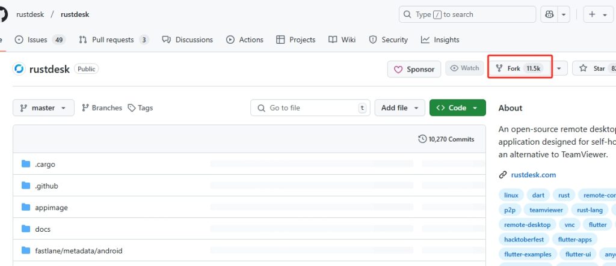Select the remote-desktop topic tag

527,225
